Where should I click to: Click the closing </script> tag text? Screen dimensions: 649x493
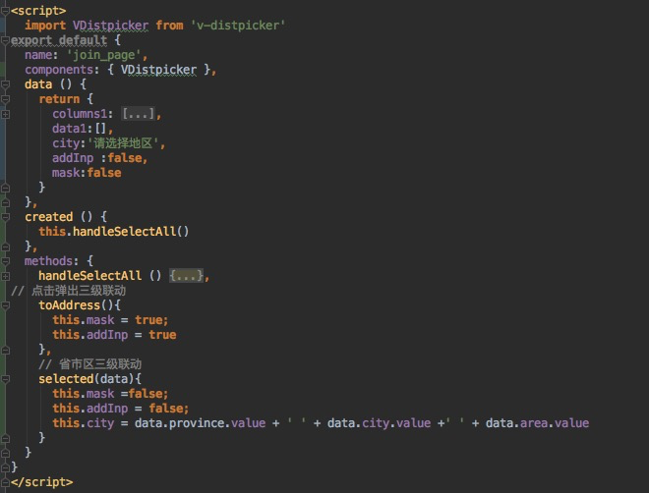[42, 482]
